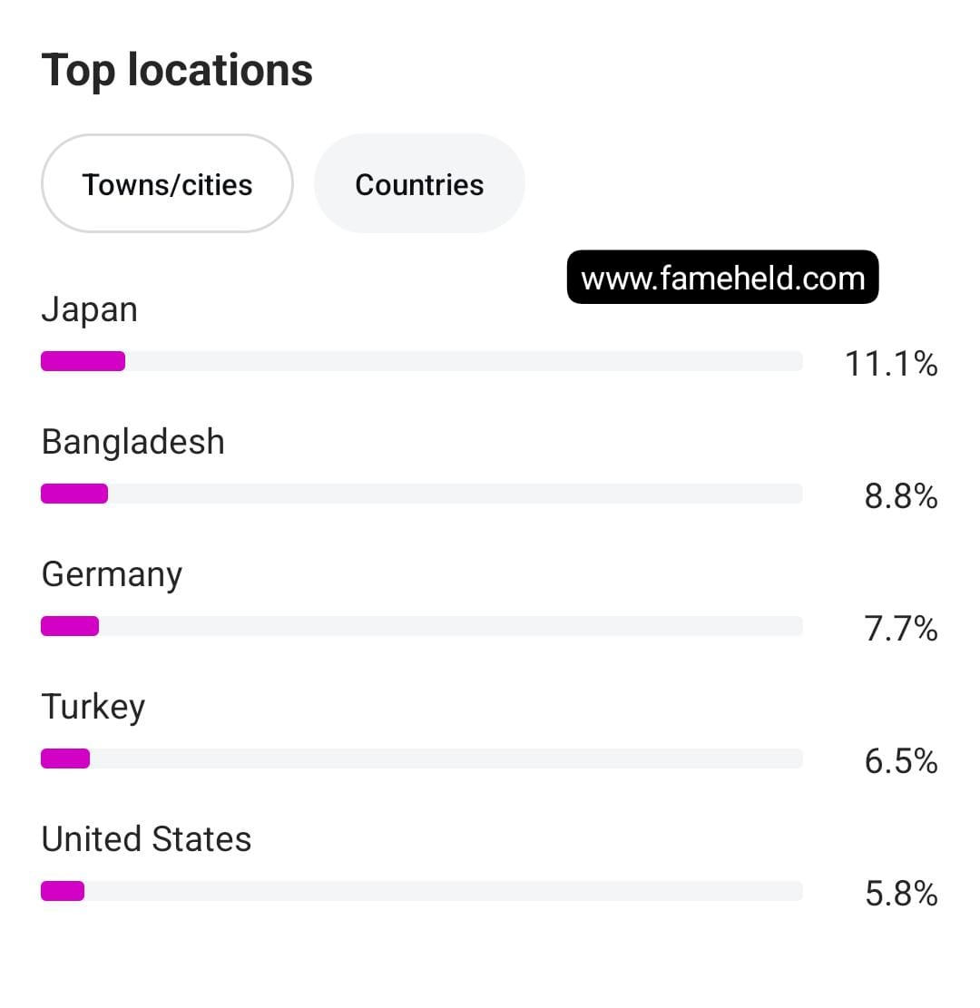980x1008 pixels.
Task: Select the Germany country label
Action: (x=112, y=574)
